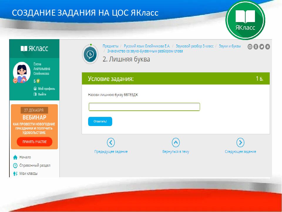The width and height of the screenshot is (282, 212).
Task: Open the ВЕБИНАР banner heading
Action: tap(34, 117)
